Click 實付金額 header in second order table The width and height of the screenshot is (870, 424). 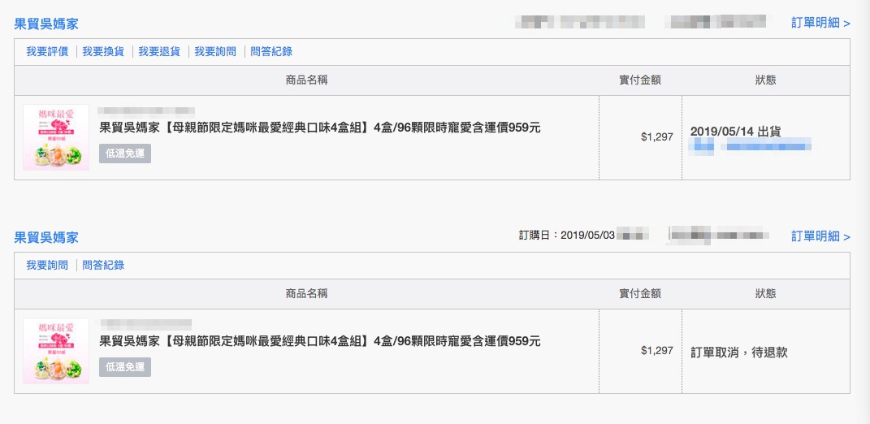click(640, 294)
